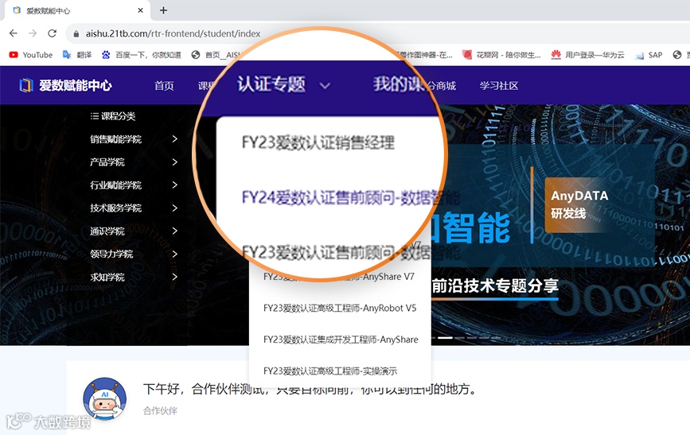Click the 合作伙伴 label under greeting
This screenshot has width=690, height=435.
pos(160,411)
